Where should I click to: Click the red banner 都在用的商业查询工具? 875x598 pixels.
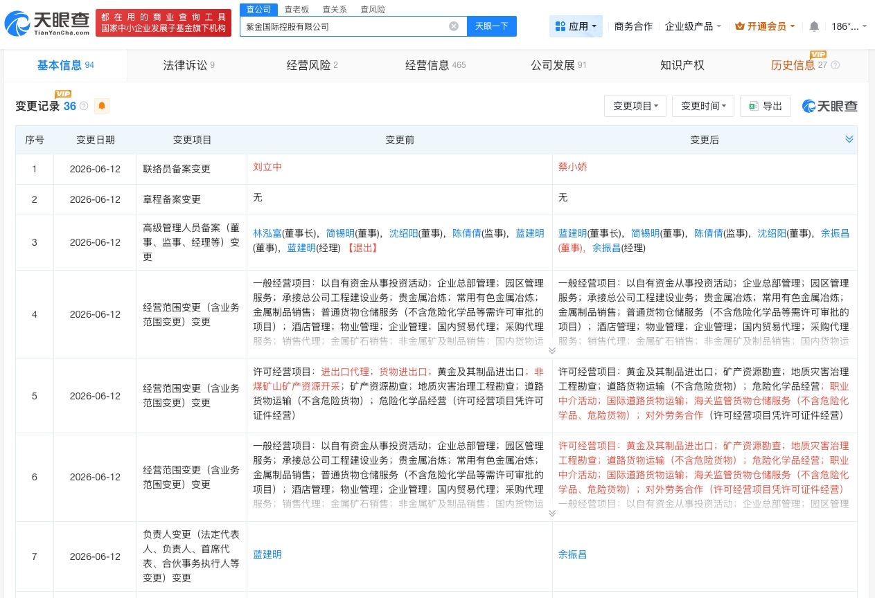click(x=163, y=23)
